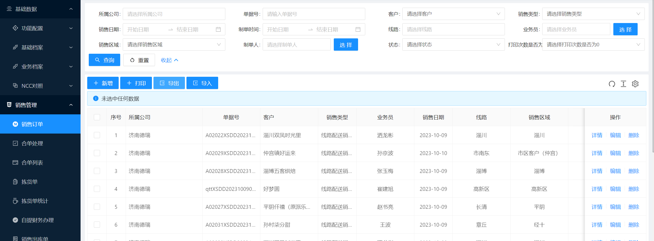
Task: Click the 合单处理 check-square icon
Action: tap(15, 143)
